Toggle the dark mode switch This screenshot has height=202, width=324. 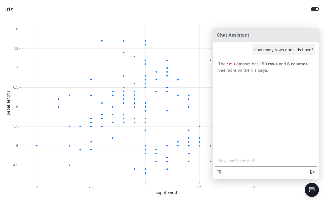click(315, 9)
